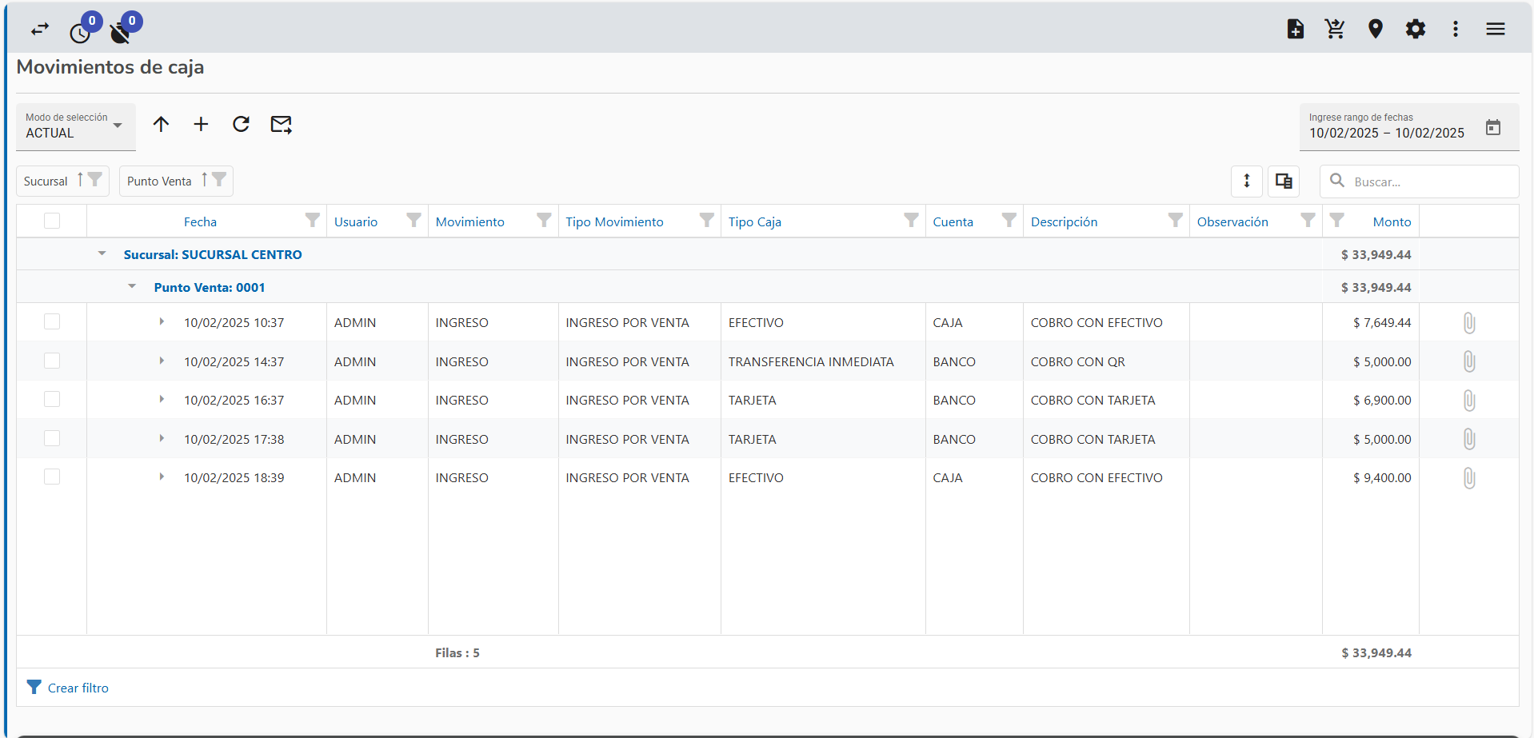The height and width of the screenshot is (738, 1534).
Task: Open the filter of the Observación column
Action: (1308, 220)
